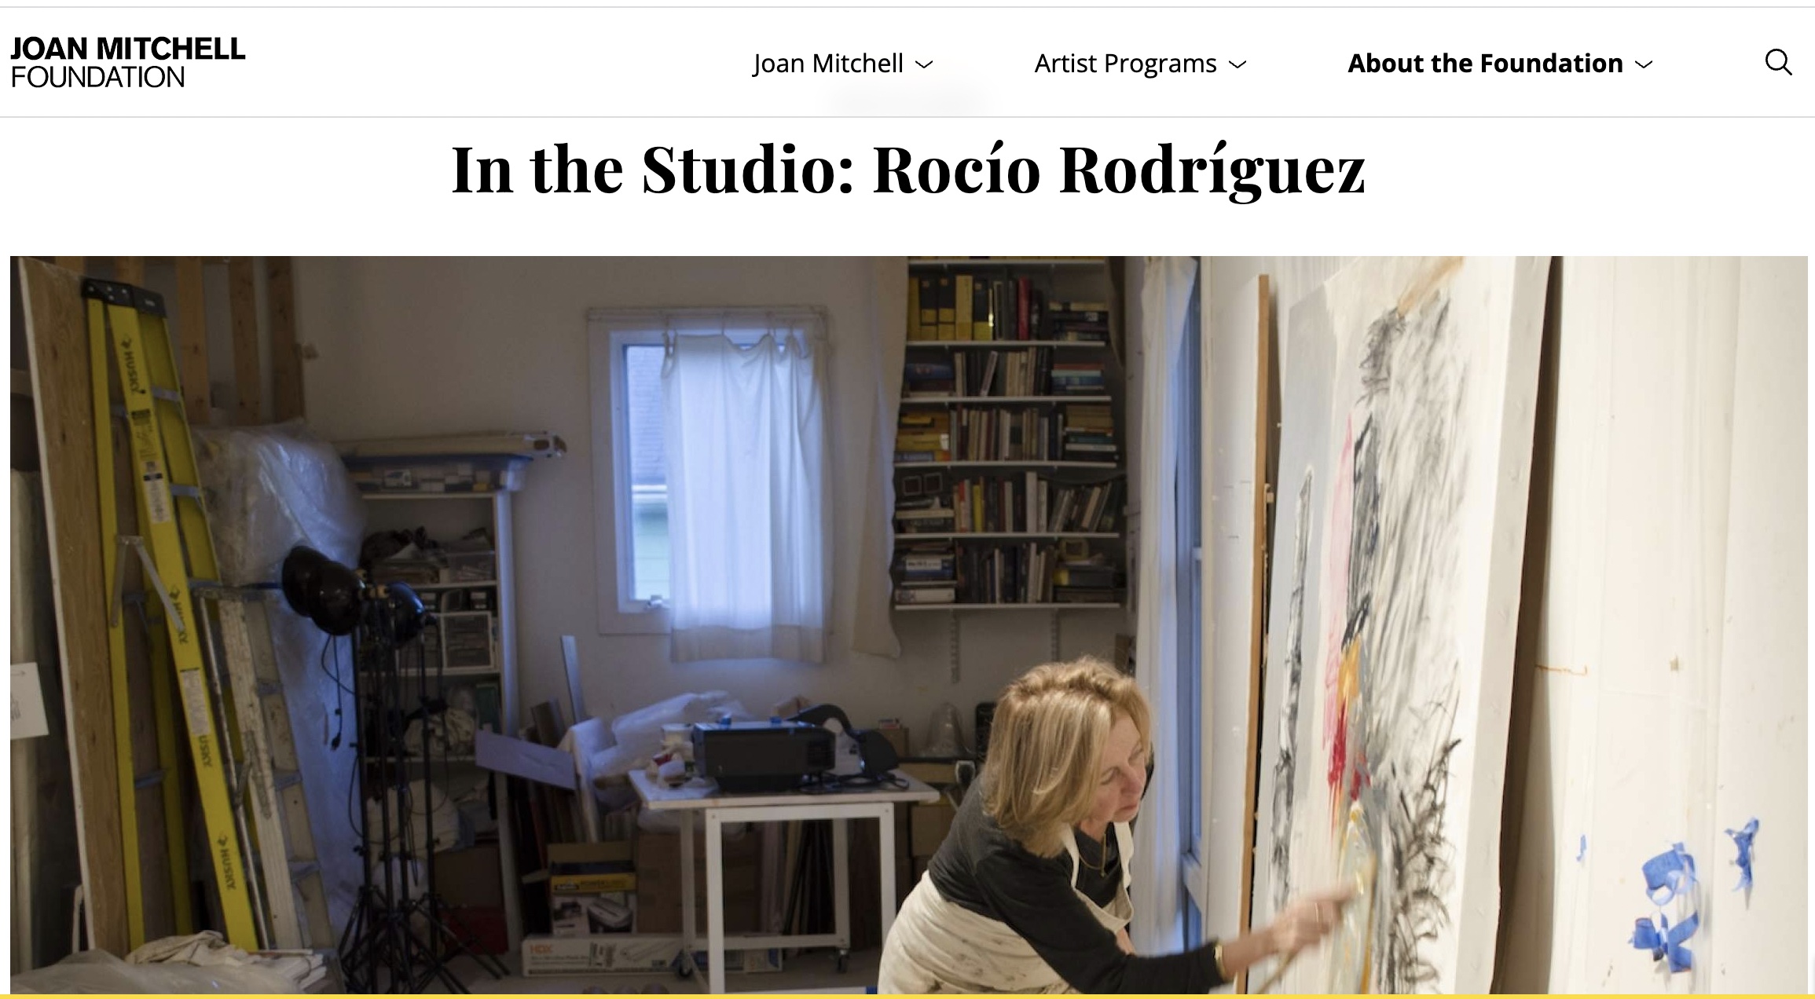Image resolution: width=1815 pixels, height=999 pixels.
Task: Expand the chevron beside Joan Mitchell
Action: point(925,64)
